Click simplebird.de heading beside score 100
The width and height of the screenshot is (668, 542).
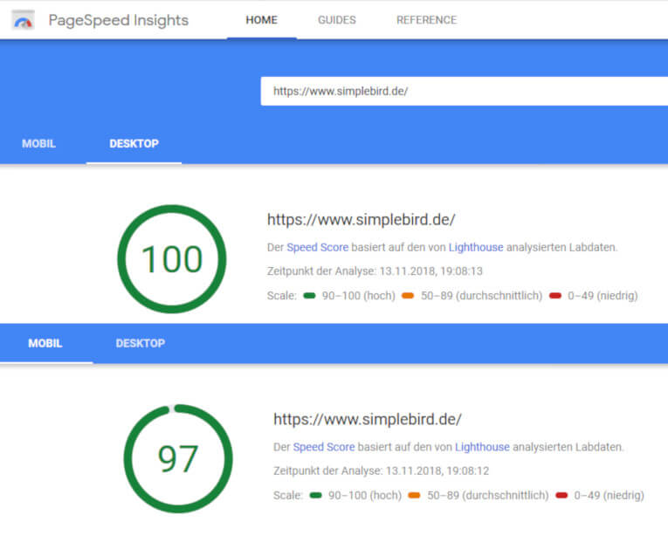click(x=362, y=220)
